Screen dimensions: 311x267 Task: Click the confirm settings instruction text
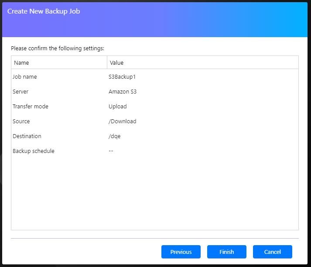58,48
